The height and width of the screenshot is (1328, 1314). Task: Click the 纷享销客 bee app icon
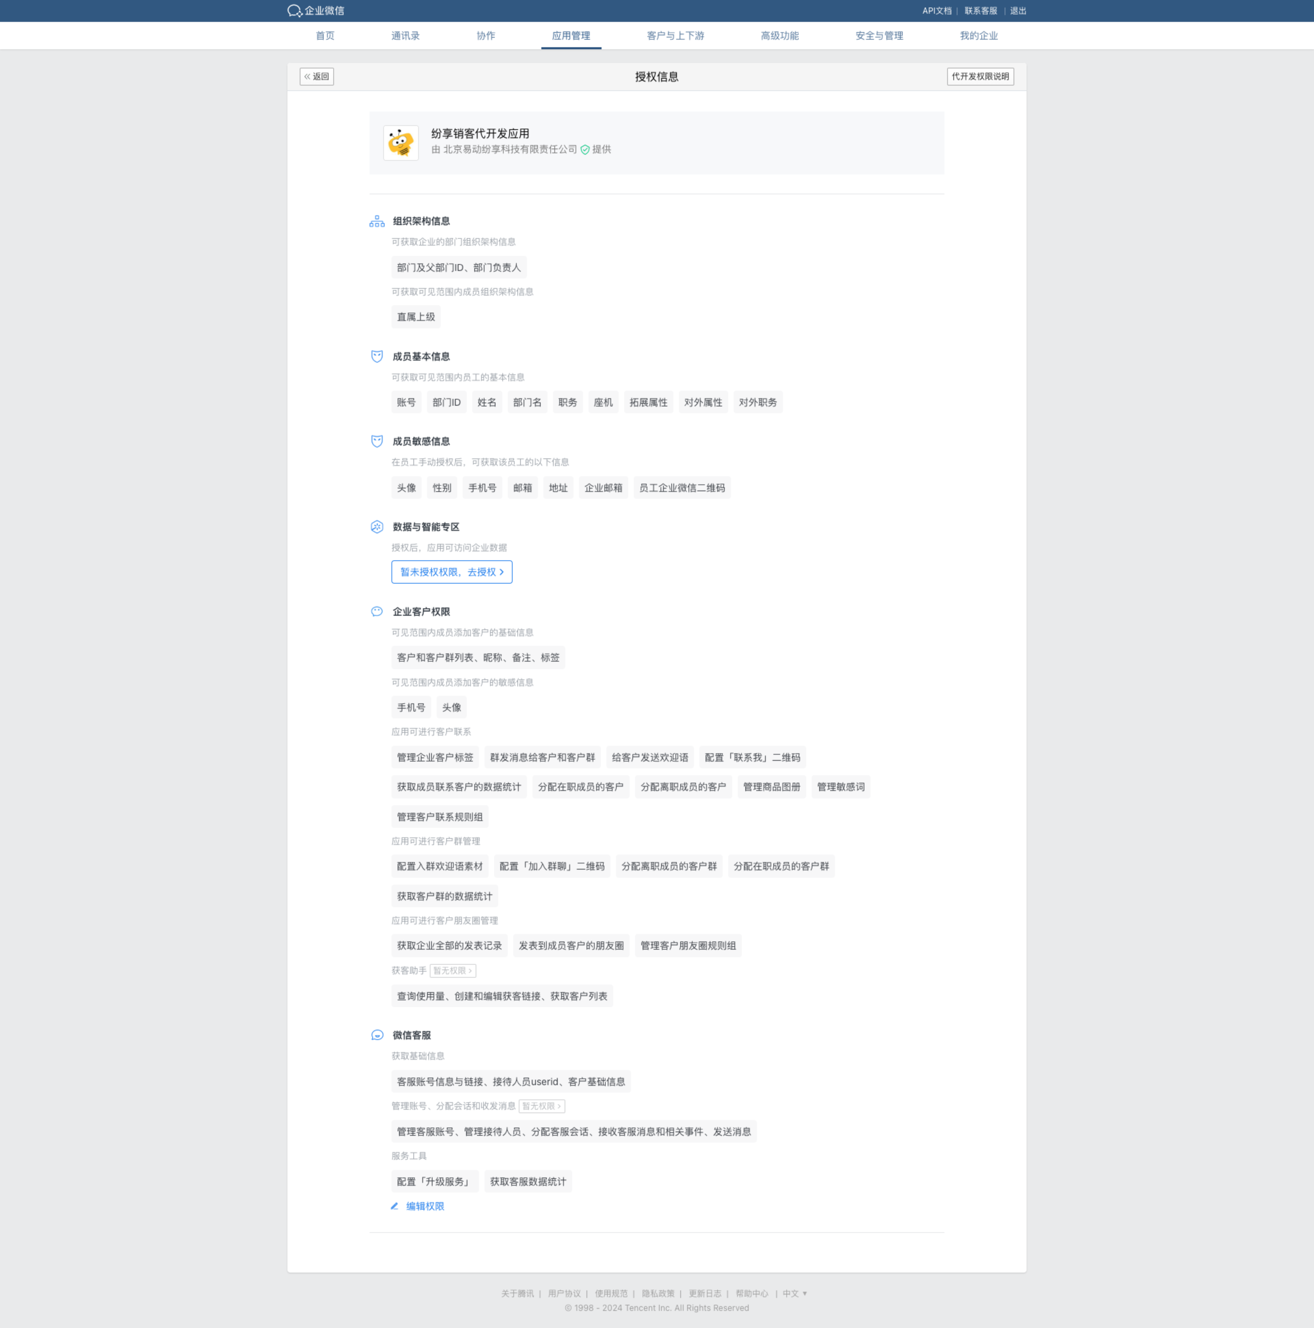click(401, 143)
